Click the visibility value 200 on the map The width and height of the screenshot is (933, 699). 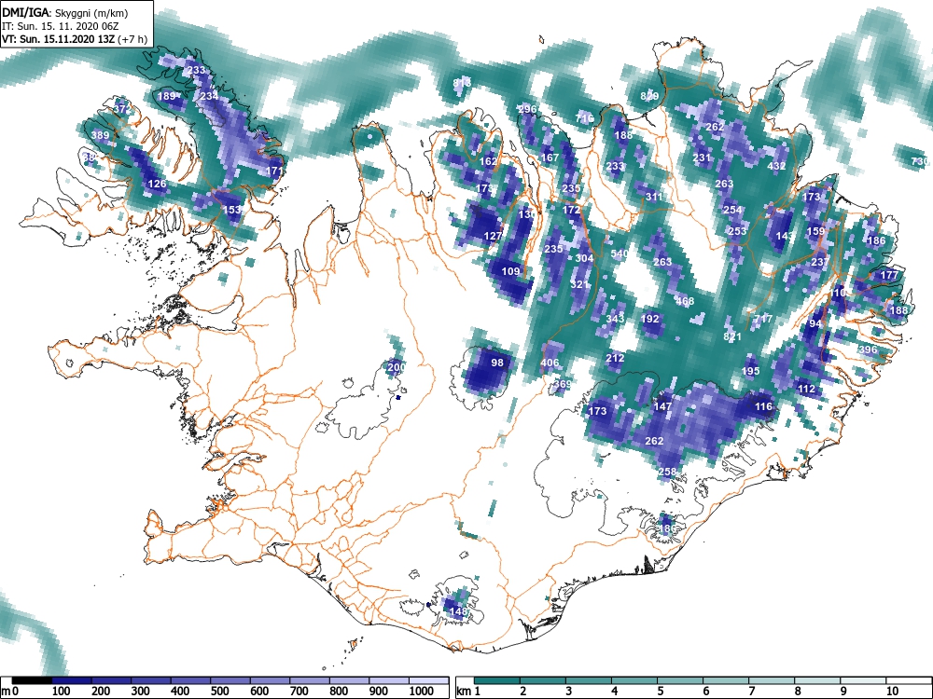tap(397, 367)
